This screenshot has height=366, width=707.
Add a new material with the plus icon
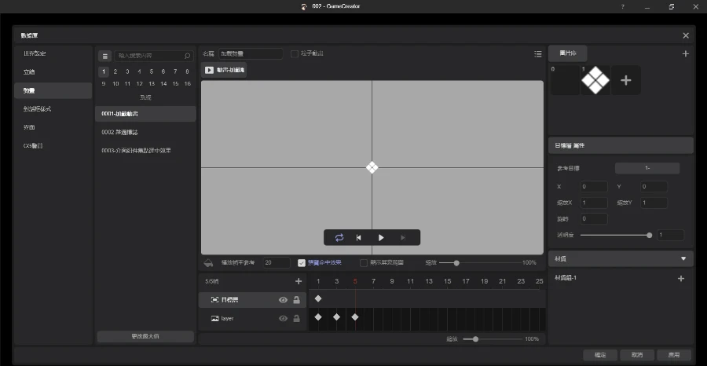tap(680, 278)
